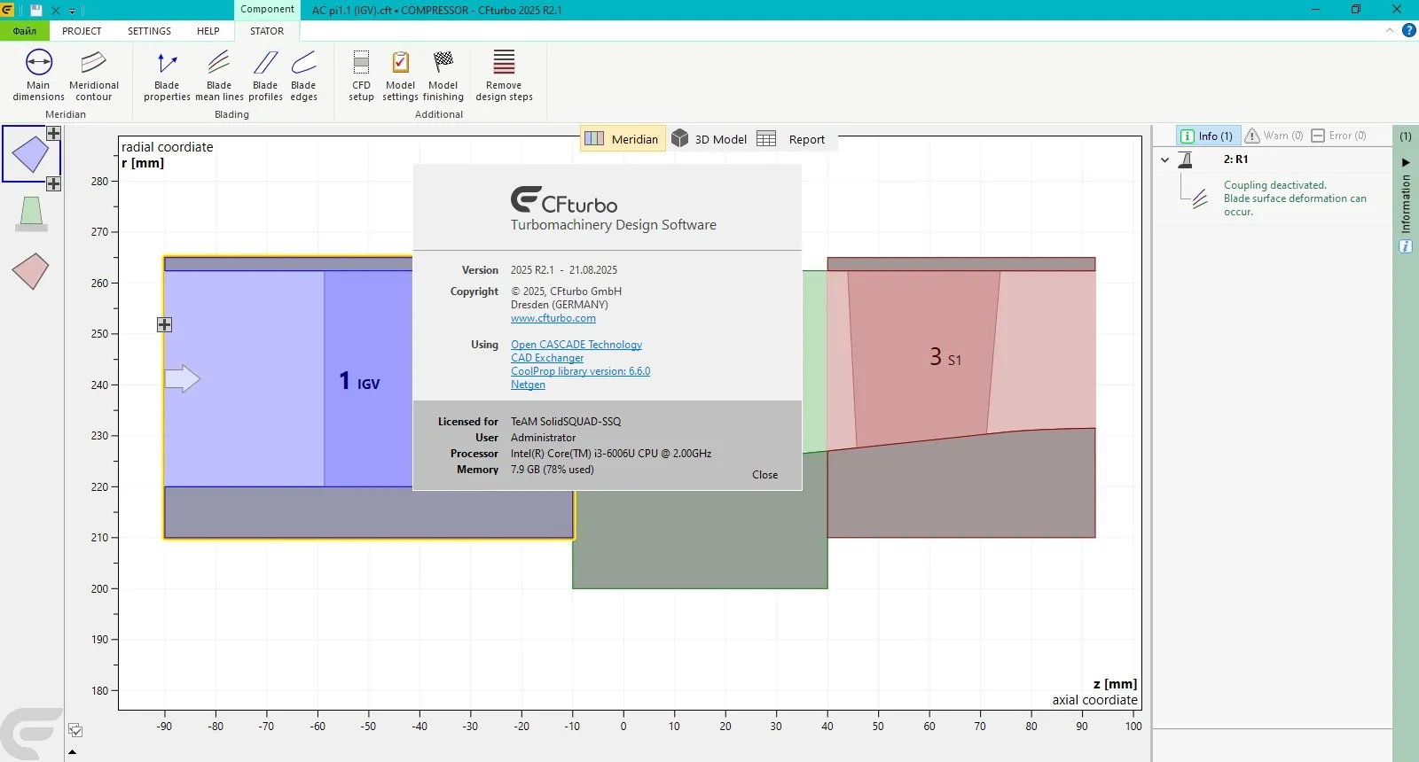
Task: Select the blue IGV component thumbnail
Action: pos(31,154)
